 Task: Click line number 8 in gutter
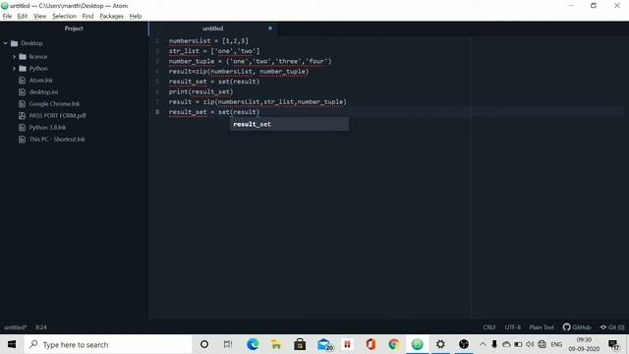pos(157,112)
